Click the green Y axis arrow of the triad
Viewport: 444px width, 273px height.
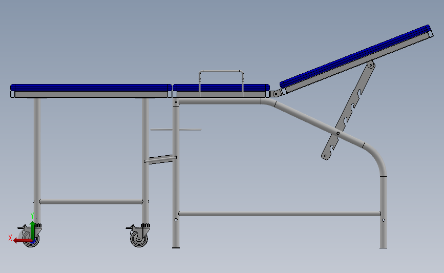click(x=33, y=230)
